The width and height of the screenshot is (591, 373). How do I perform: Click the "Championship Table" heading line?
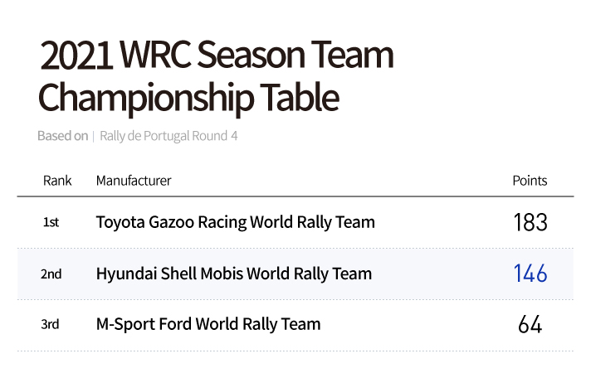point(188,98)
